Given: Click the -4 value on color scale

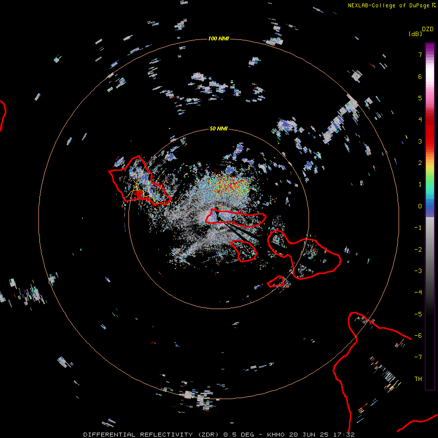Looking at the screenshot, I should (418, 292).
